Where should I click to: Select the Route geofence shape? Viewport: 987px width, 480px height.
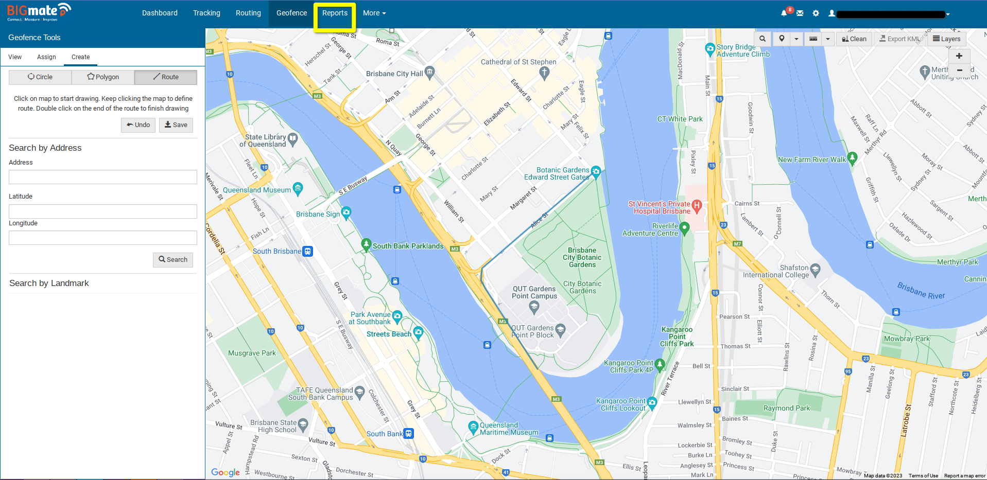click(x=166, y=77)
